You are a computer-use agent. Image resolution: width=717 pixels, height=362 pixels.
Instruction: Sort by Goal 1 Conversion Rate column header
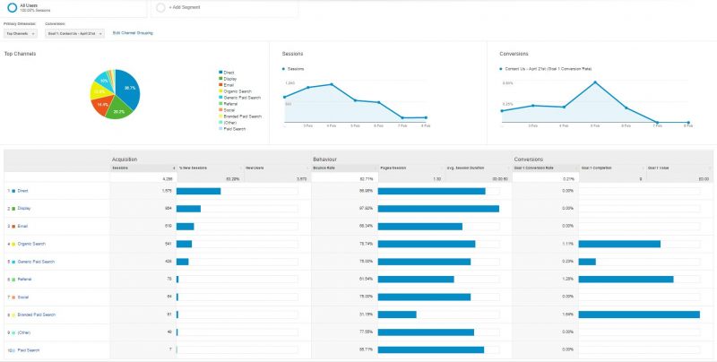546,168
